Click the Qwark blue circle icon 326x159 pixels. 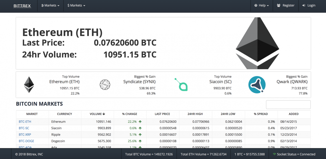click(257, 85)
